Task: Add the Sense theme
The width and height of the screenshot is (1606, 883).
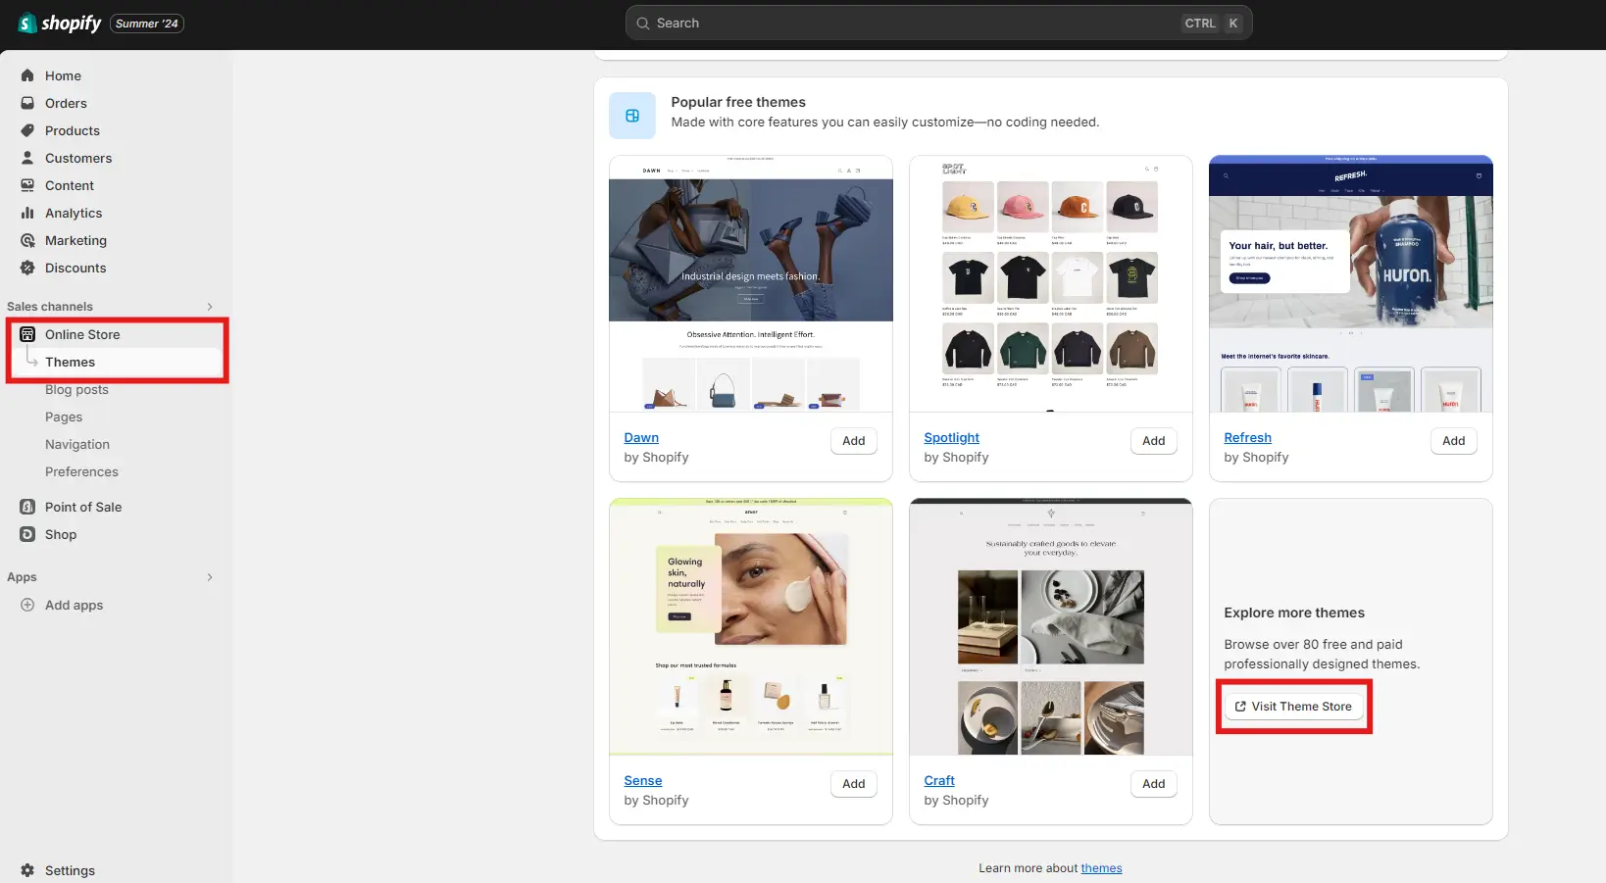Action: [854, 784]
